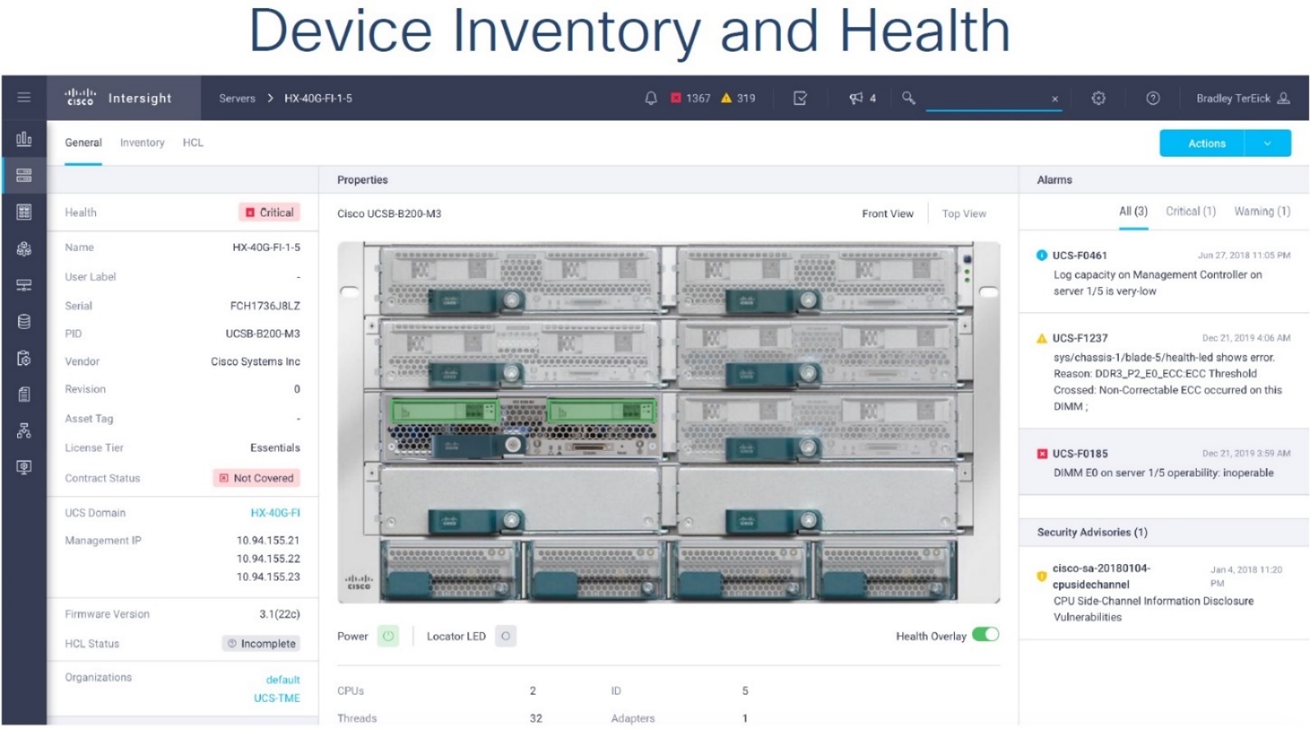Open the service profiles sidebar icon
Image resolution: width=1310 pixels, height=729 pixels.
[24, 358]
